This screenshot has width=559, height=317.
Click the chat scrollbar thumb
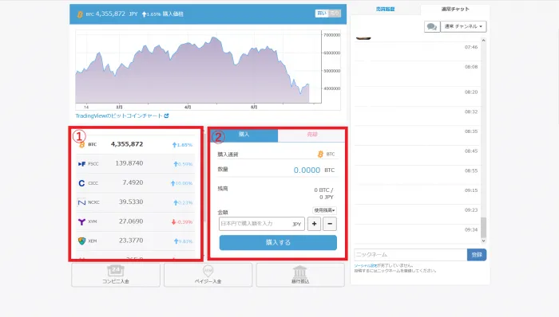483,228
